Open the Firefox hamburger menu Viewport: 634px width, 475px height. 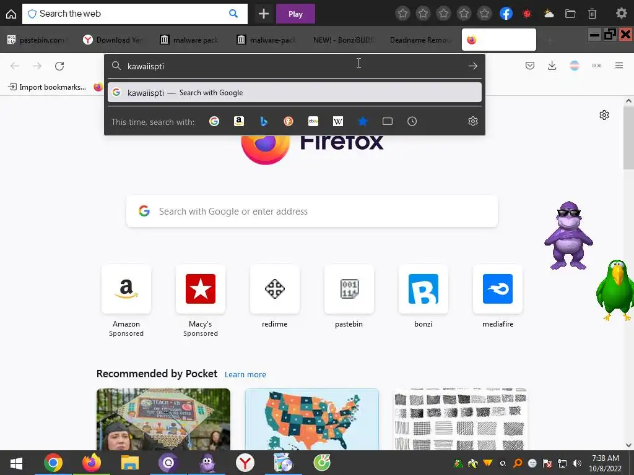pyautogui.click(x=619, y=66)
